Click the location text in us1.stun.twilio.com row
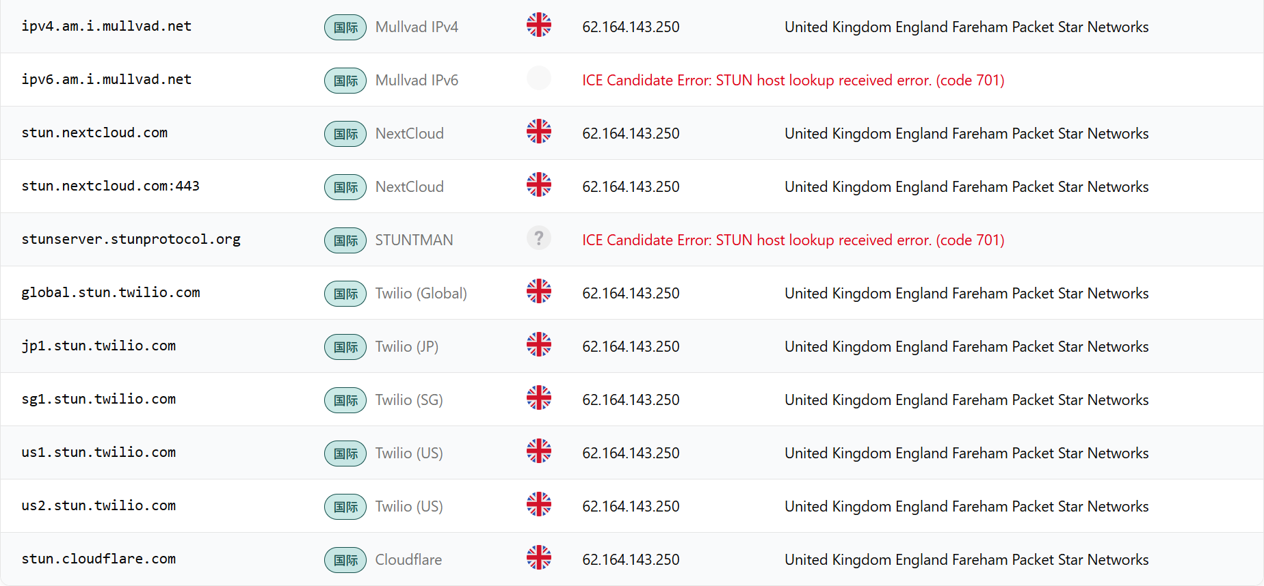This screenshot has width=1264, height=586. (x=966, y=453)
